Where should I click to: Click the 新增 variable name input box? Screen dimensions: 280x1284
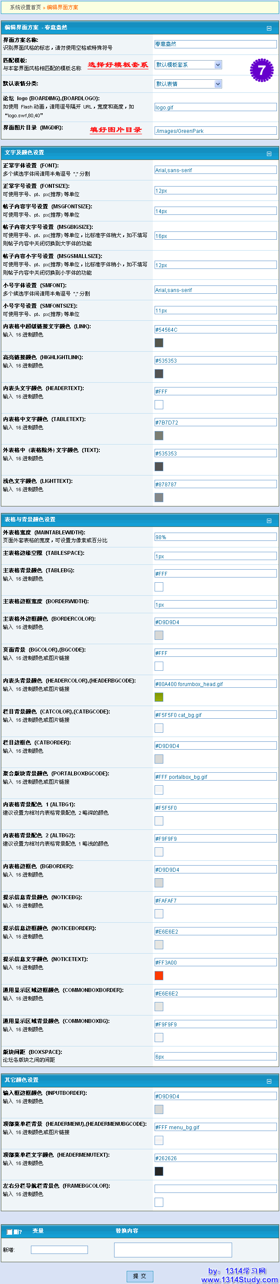(x=59, y=1249)
